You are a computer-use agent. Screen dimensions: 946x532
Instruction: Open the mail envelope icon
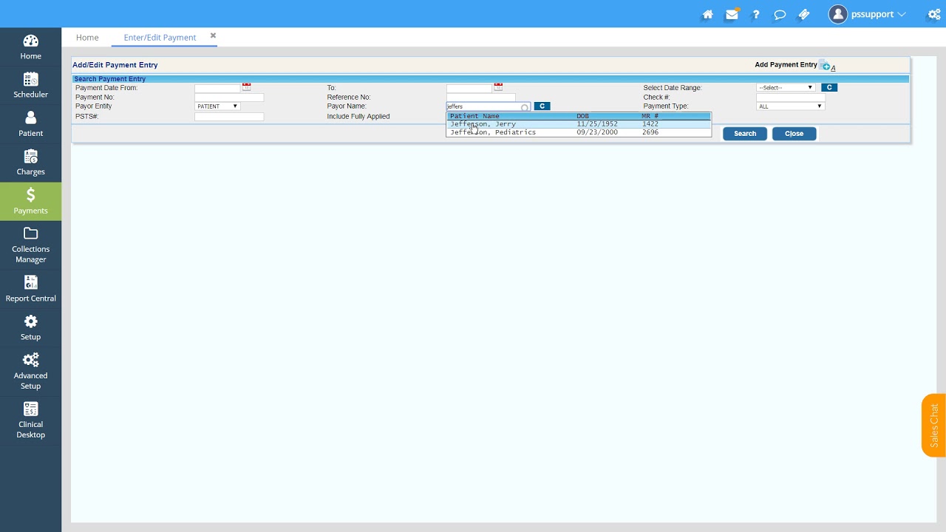[x=732, y=14]
